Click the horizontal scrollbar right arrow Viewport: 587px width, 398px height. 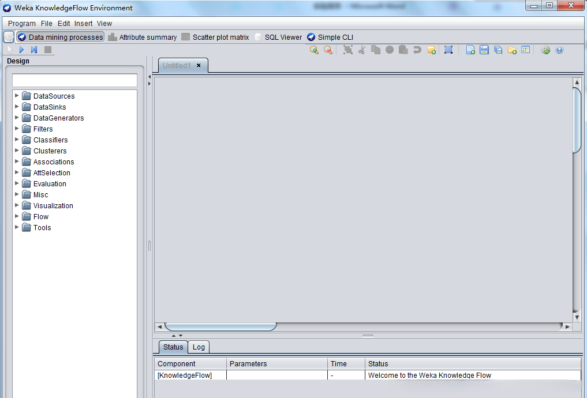(x=567, y=326)
